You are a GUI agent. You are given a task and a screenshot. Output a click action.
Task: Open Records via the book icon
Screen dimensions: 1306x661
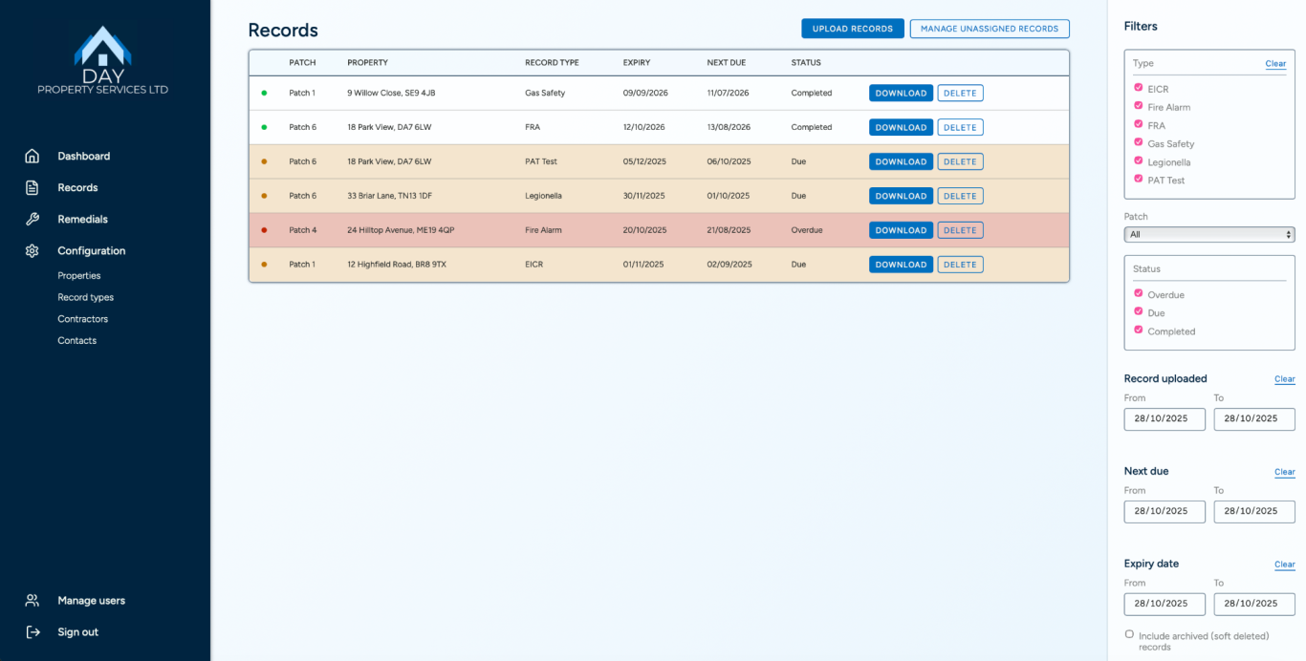pyautogui.click(x=32, y=187)
